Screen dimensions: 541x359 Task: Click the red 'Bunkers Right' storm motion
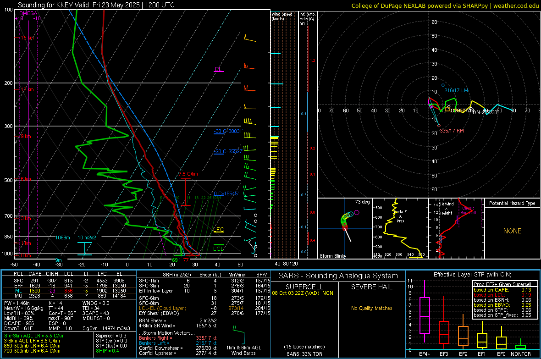[x=178, y=338]
